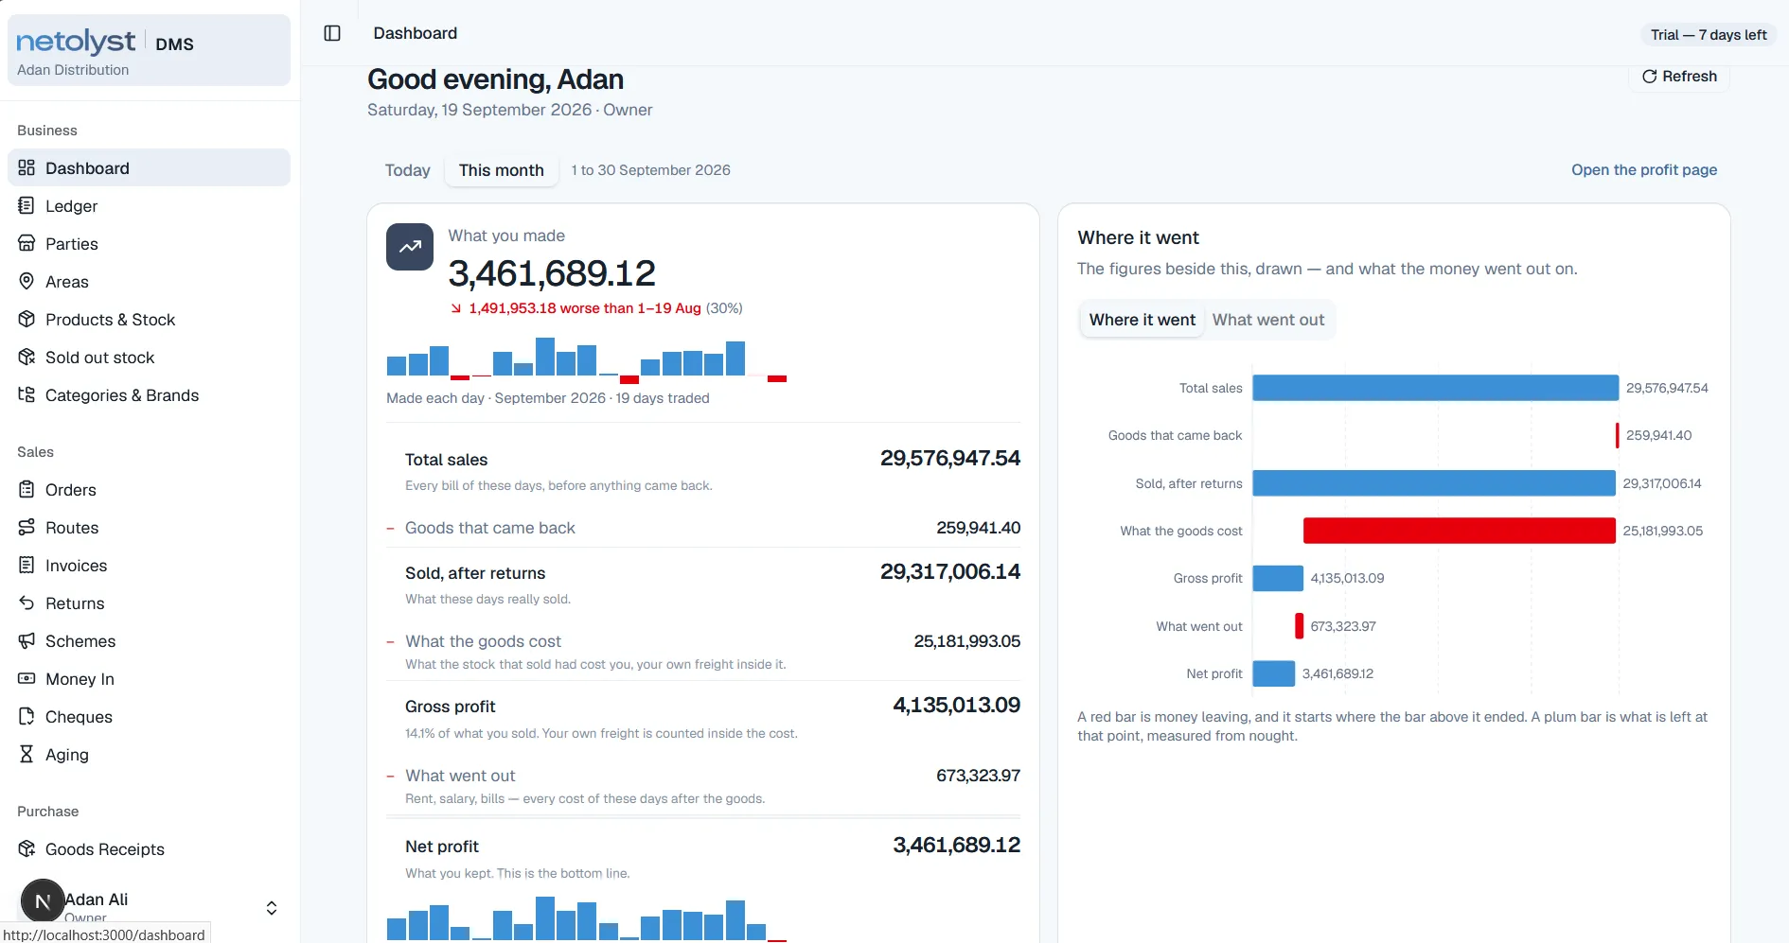The height and width of the screenshot is (943, 1789).
Task: Click the Dashboard breadcrumb title
Action: pyautogui.click(x=416, y=33)
